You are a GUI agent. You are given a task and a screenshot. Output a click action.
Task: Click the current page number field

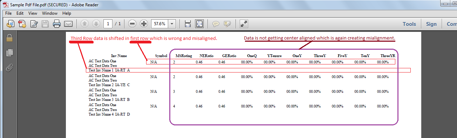pos(108,24)
